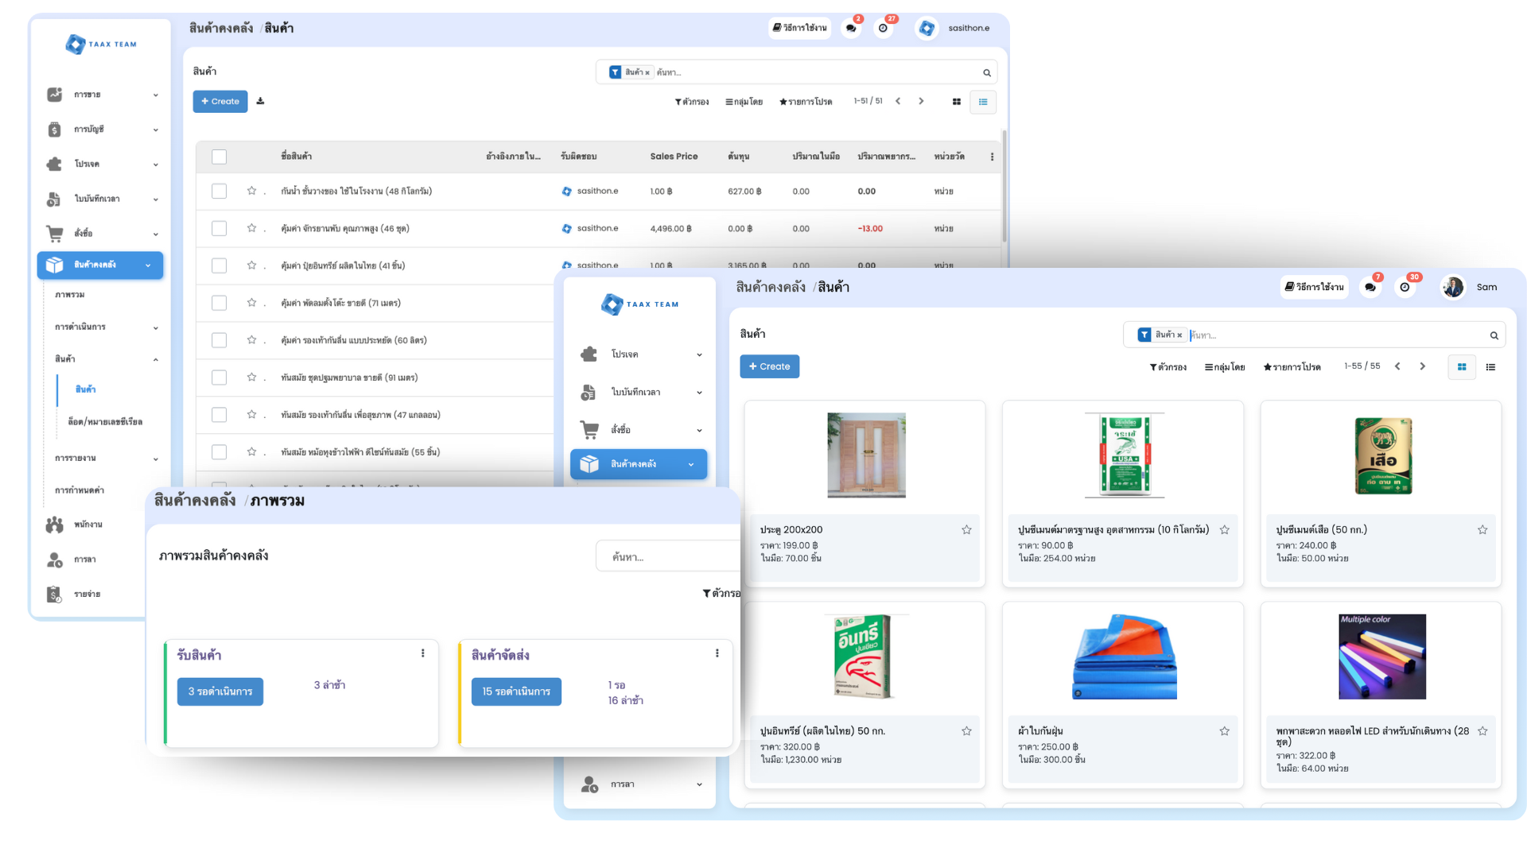This screenshot has width=1527, height=860.
Task: Go to next page in front product window
Action: (x=1423, y=366)
